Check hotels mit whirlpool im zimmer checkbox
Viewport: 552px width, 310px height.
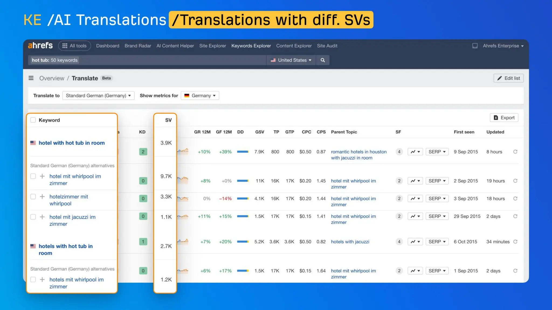(33, 280)
